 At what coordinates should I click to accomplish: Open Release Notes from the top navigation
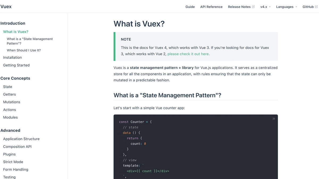click(239, 7)
